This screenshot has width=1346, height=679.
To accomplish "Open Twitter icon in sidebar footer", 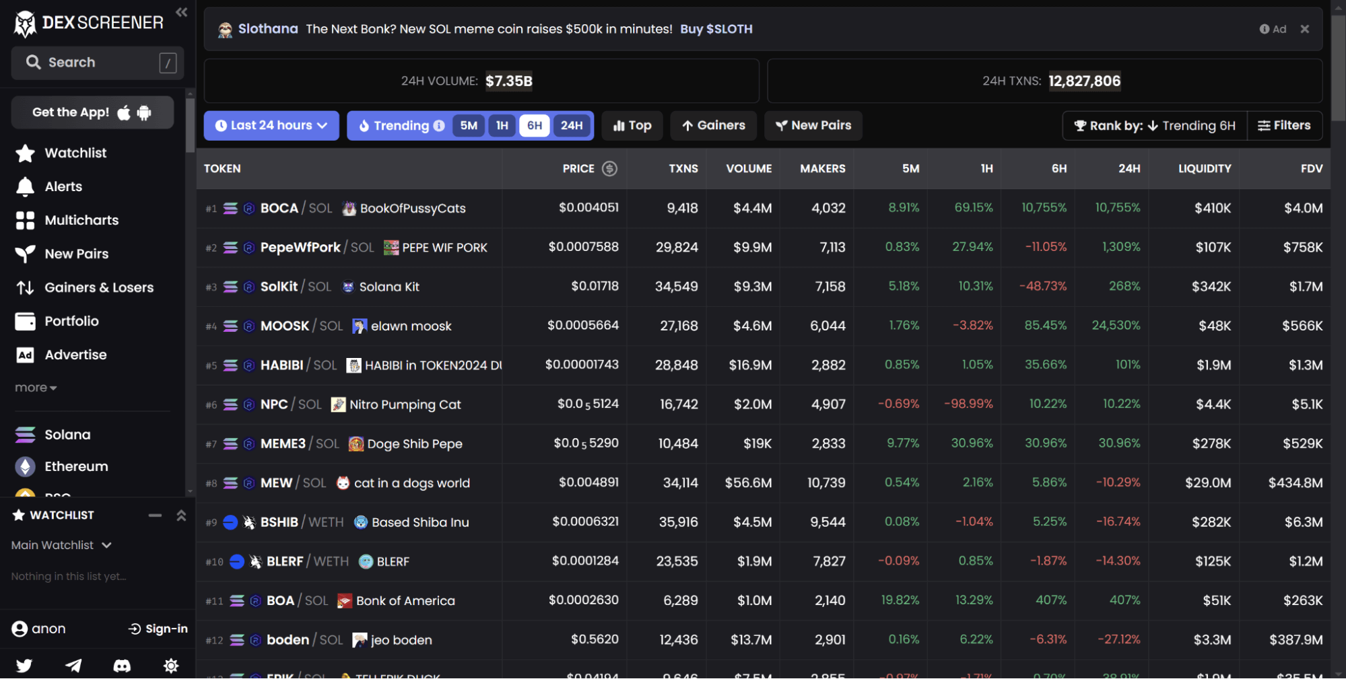I will coord(24,666).
